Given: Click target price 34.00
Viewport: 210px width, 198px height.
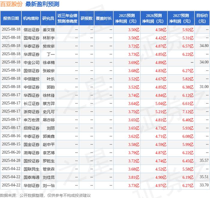Looking at the screenshot, I should (204, 62).
